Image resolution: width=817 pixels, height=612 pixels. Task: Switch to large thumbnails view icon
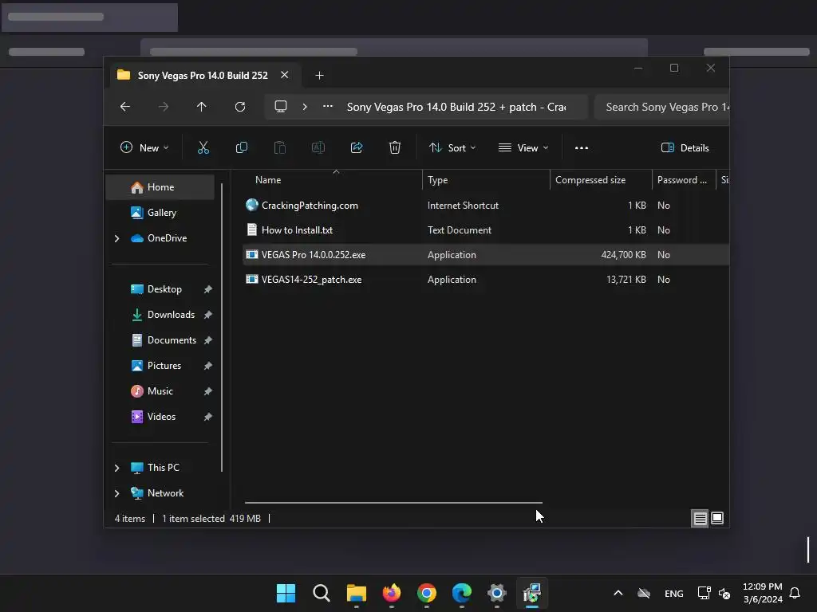717,518
